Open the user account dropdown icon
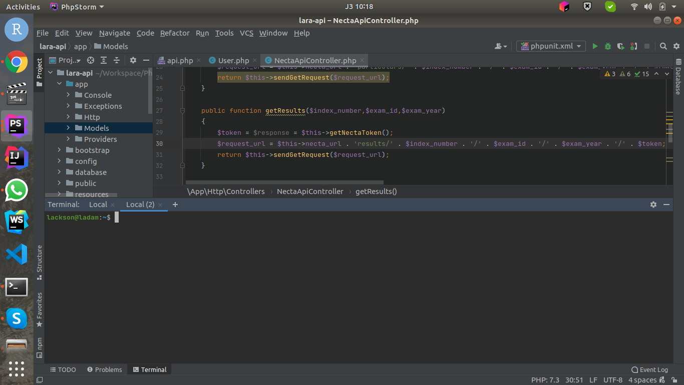The image size is (684, 385). tap(501, 46)
